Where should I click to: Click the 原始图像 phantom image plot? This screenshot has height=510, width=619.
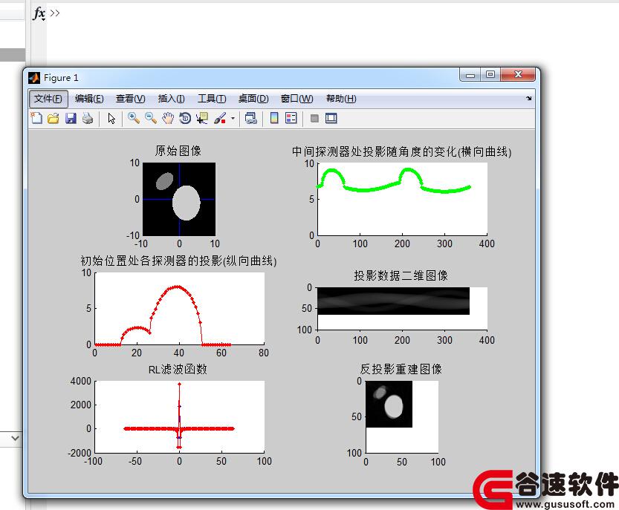pyautogui.click(x=179, y=199)
